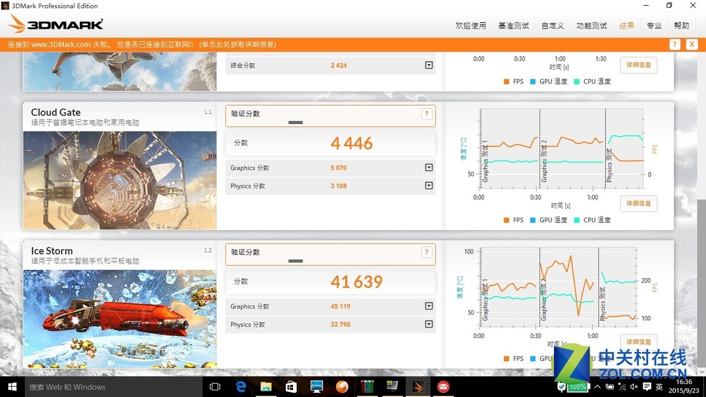Expand the Ice Storm Physics 分数 details
This screenshot has width=706, height=397.
tap(429, 324)
